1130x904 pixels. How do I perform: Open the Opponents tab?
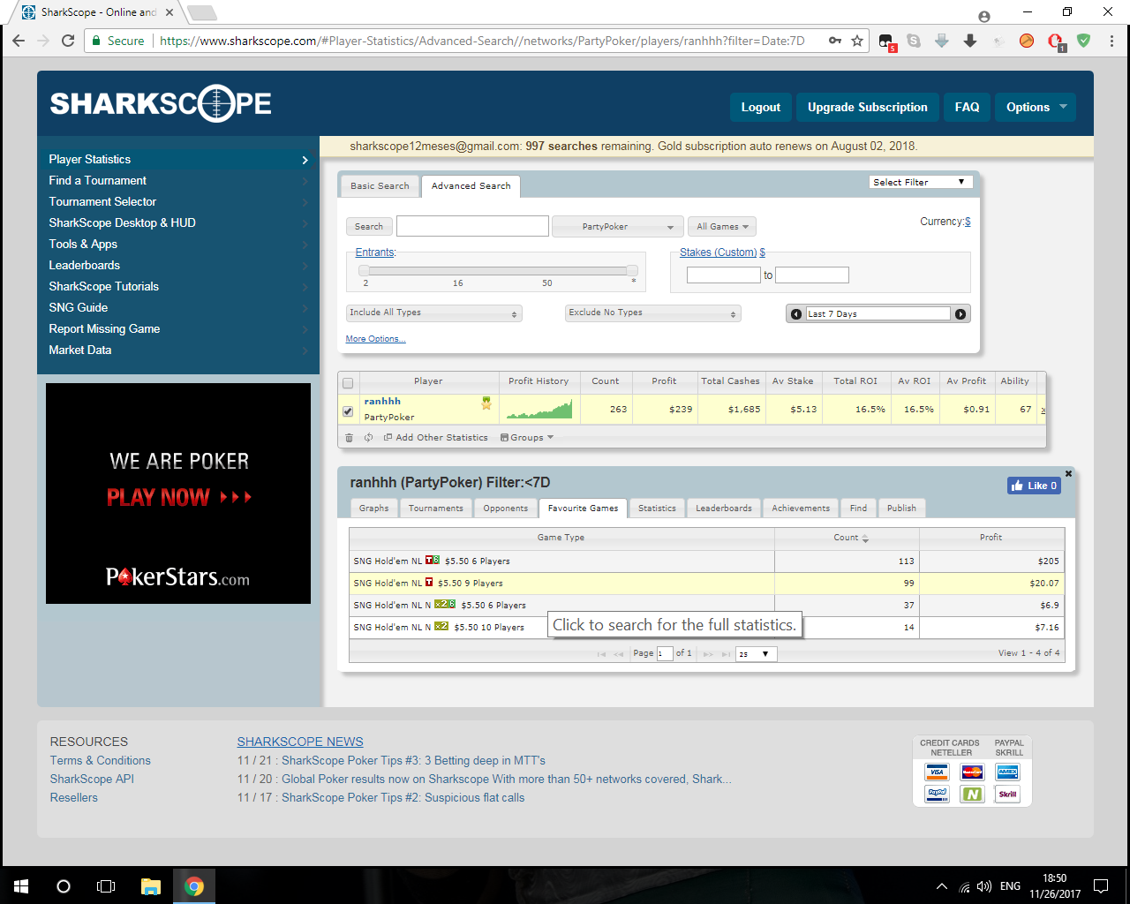coord(505,508)
